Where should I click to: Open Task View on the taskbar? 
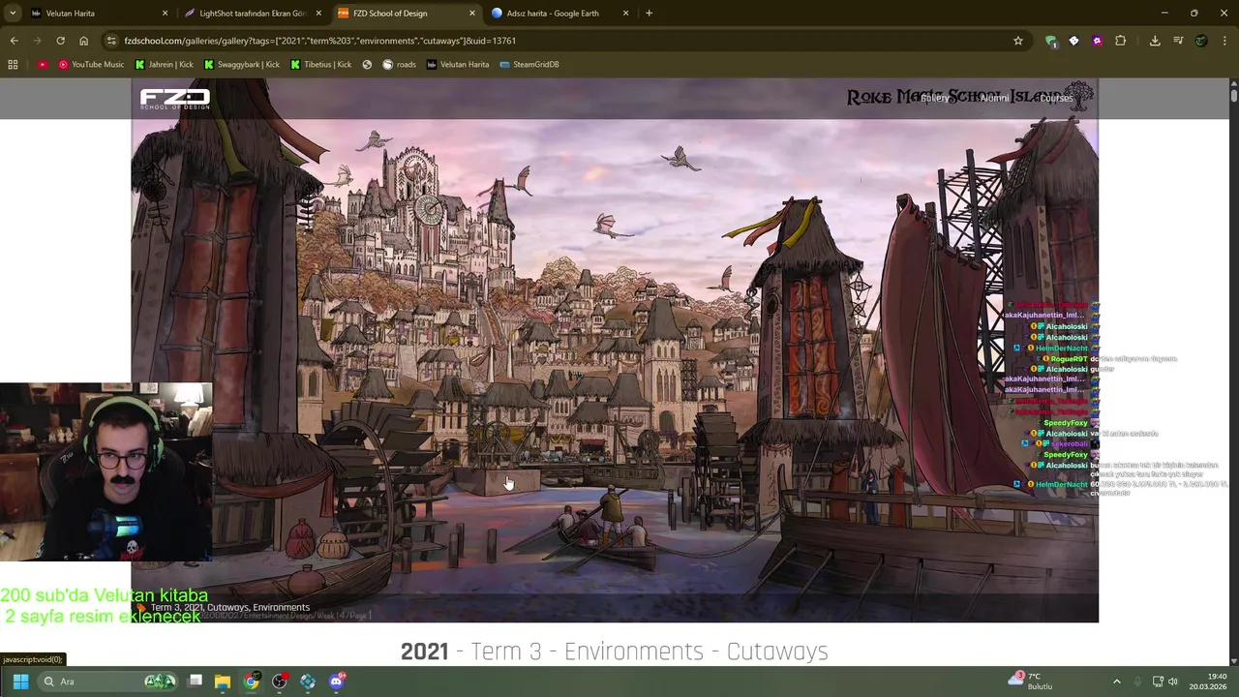195,682
